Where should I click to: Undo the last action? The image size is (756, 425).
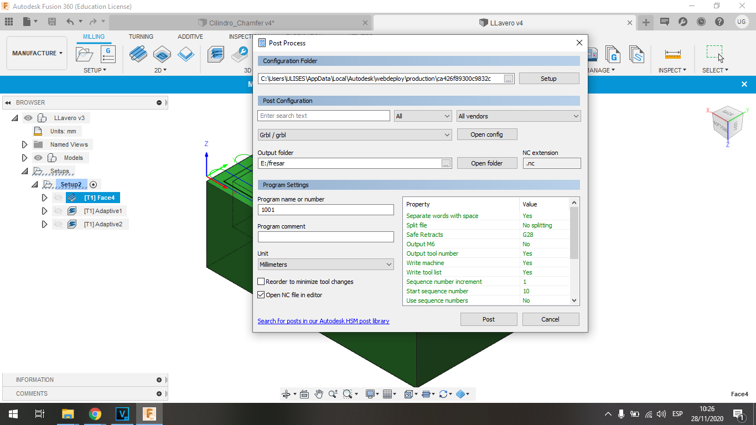(70, 22)
